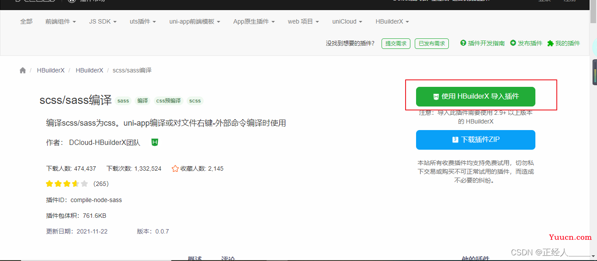
Task: Click the 下载人数: 474,437 text
Action: pyautogui.click(x=71, y=168)
